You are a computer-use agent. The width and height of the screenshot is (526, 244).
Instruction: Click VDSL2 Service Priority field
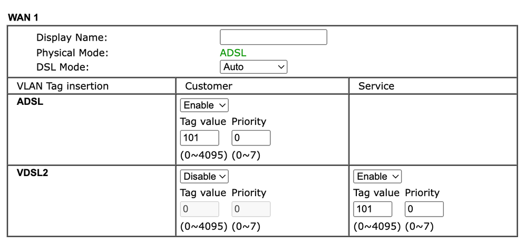[424, 209]
